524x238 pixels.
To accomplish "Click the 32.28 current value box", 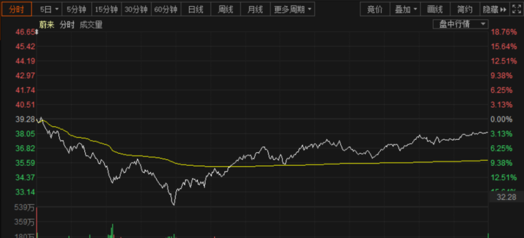I will tap(506, 197).
